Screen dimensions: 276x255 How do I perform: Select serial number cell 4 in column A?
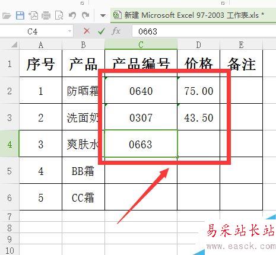(x=41, y=171)
